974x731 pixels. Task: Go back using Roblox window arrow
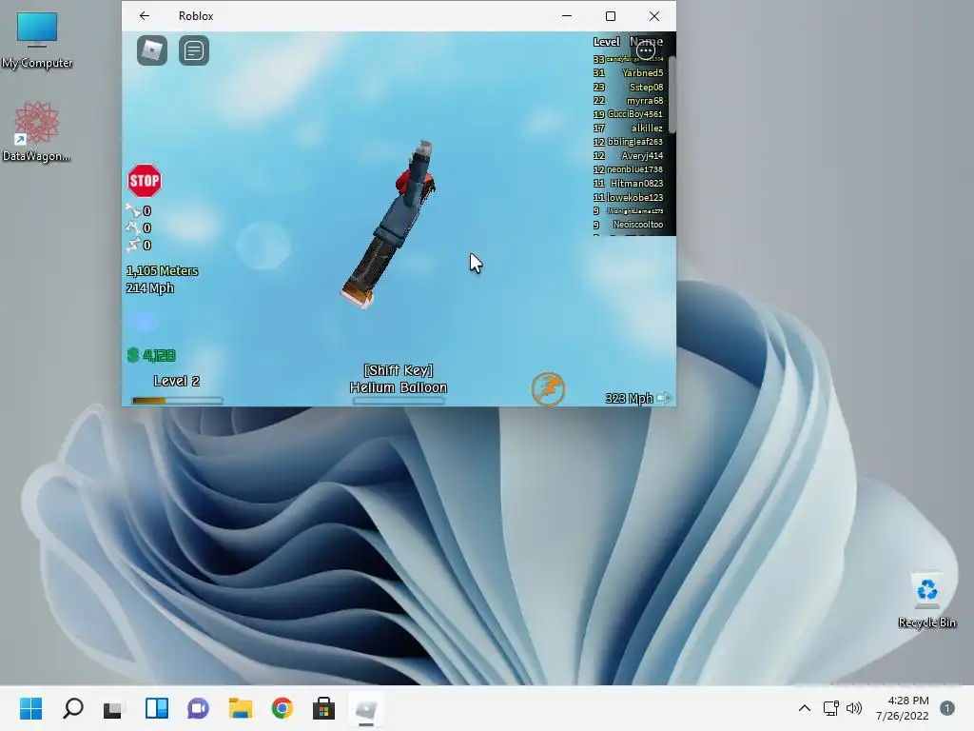click(x=145, y=16)
